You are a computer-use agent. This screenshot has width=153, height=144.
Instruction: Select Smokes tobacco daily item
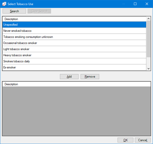(74, 61)
